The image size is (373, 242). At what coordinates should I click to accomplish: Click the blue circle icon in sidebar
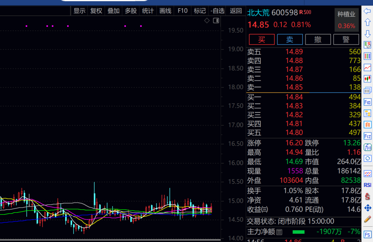[x=367, y=158]
